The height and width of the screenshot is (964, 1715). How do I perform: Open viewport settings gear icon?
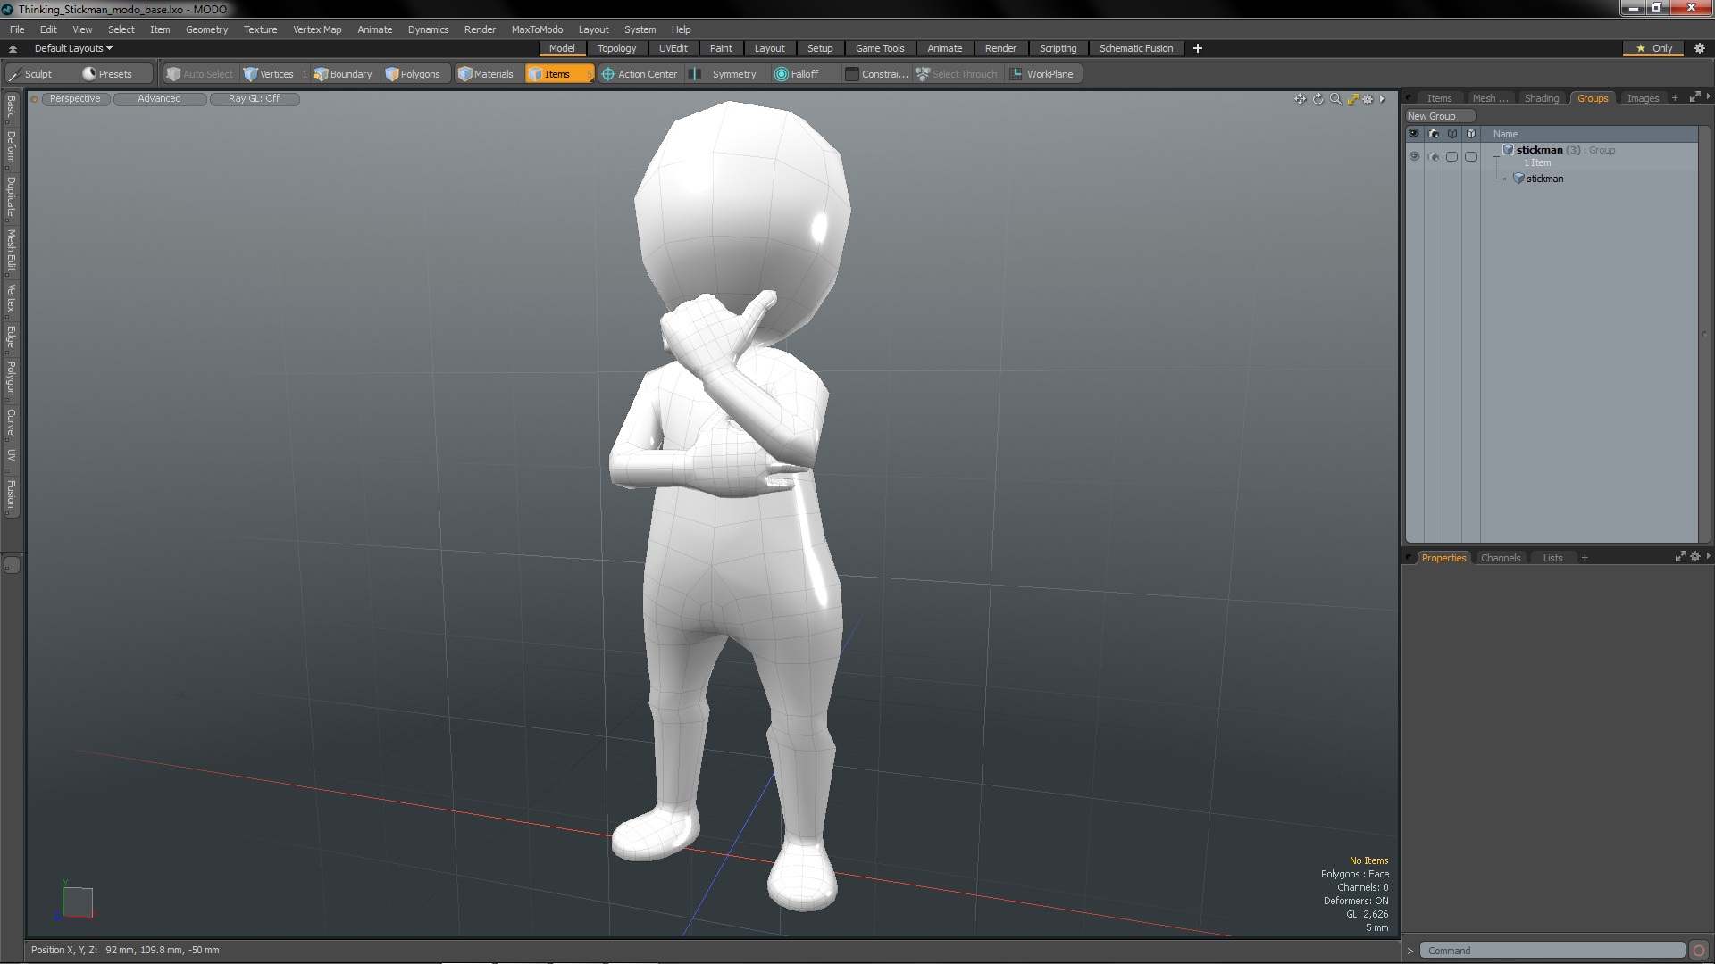1368,99
